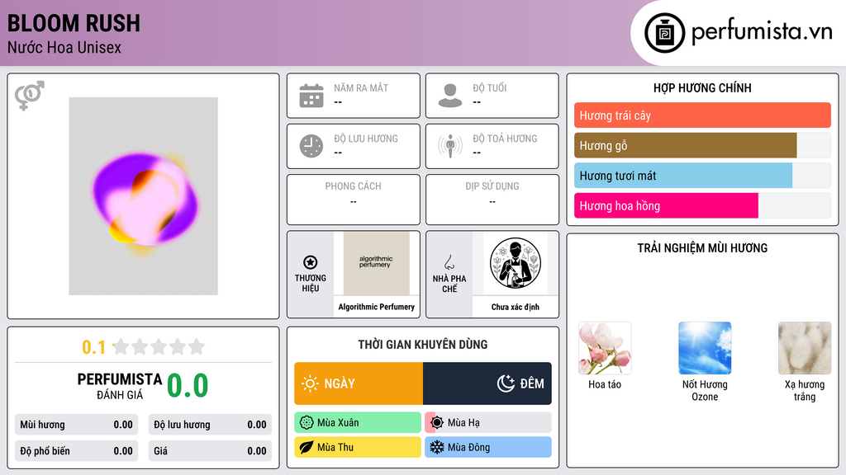
Task: Click the BLOOM RUSH title heading
Action: coord(74,24)
